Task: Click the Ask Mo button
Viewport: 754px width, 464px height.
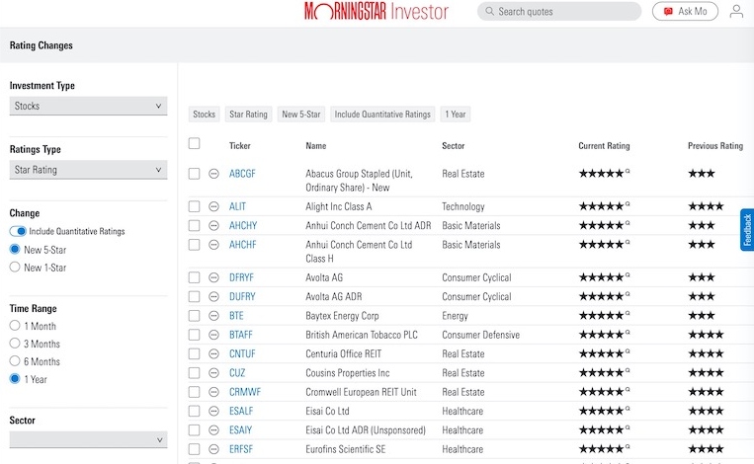Action: coord(685,12)
